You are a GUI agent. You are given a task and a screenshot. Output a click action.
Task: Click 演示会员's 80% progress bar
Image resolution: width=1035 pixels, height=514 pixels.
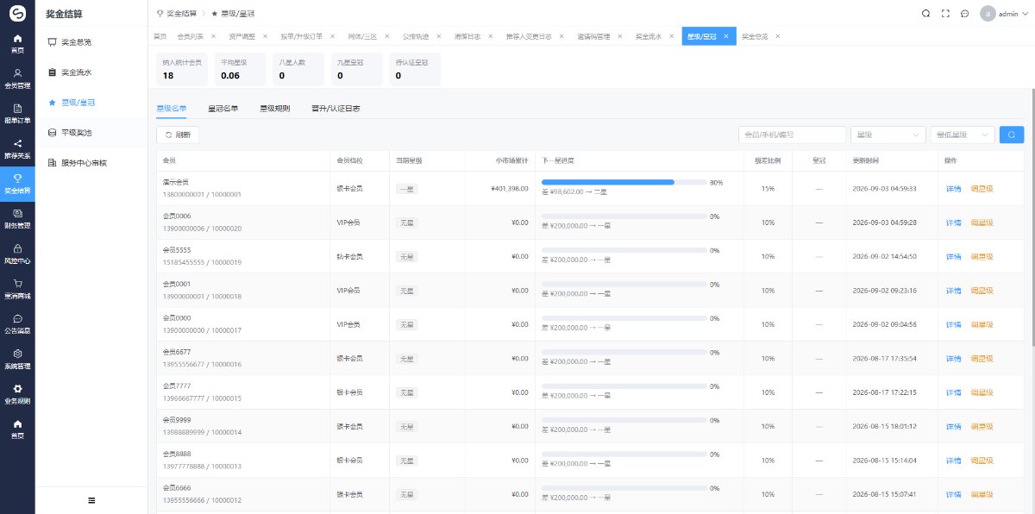pos(624,183)
